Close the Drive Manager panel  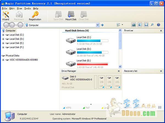coord(119,71)
